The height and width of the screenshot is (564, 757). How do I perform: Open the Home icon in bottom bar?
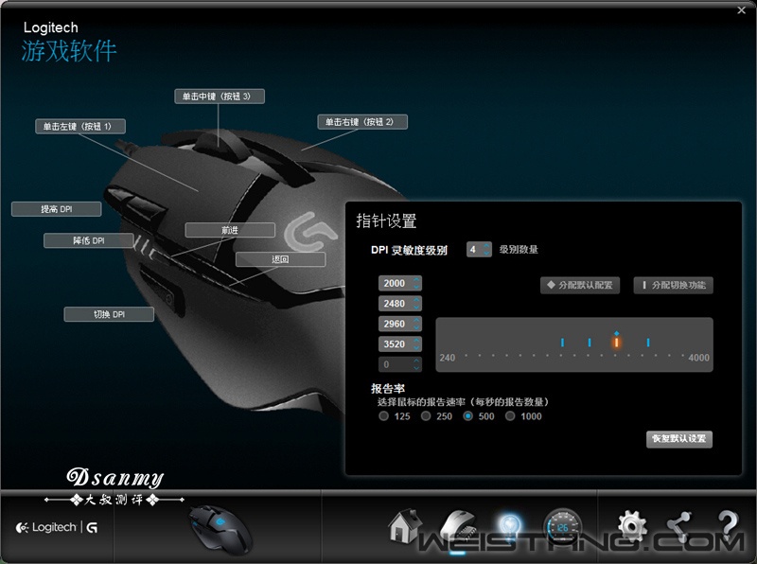pyautogui.click(x=404, y=525)
